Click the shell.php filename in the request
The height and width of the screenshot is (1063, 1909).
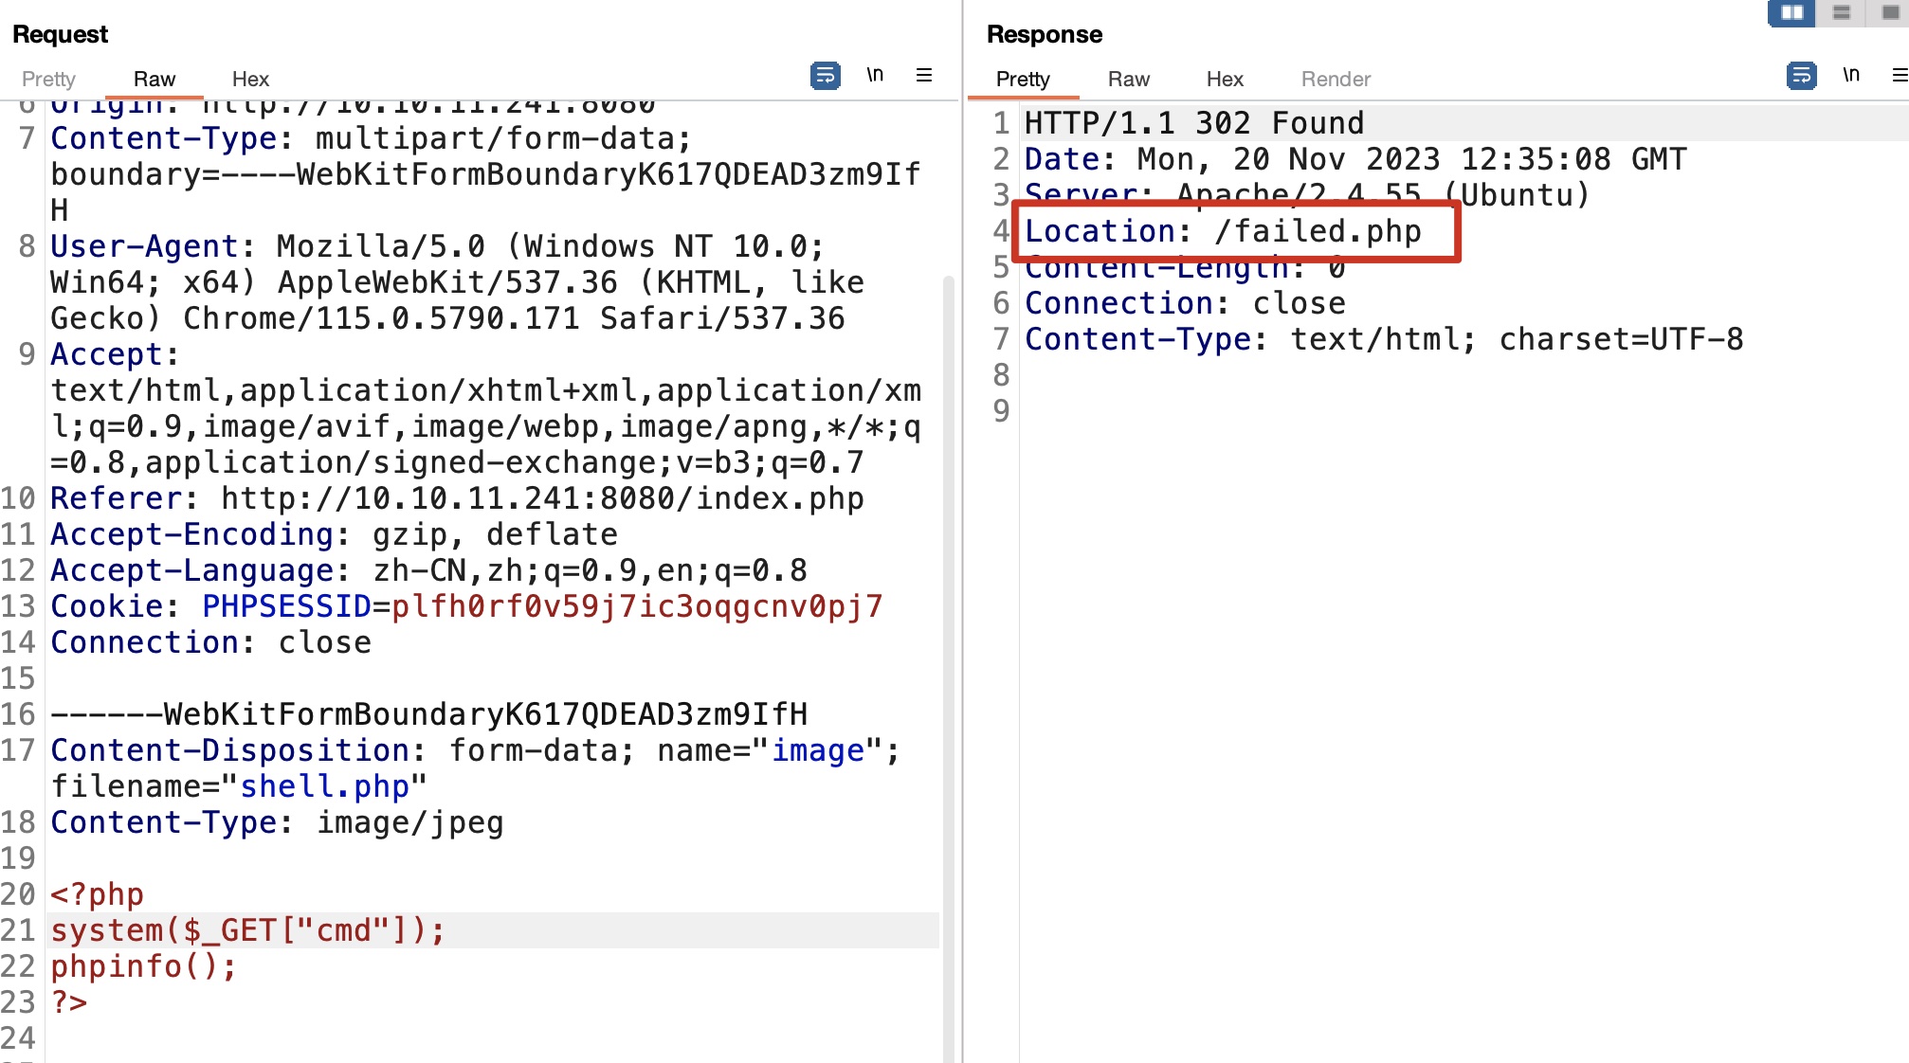[x=324, y=786]
